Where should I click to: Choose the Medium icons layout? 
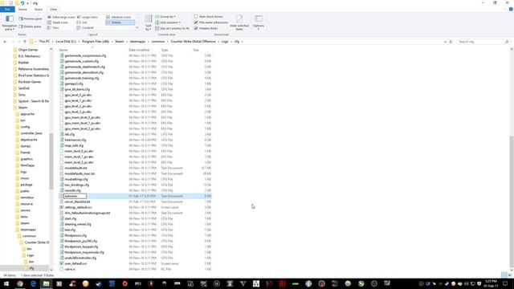(119, 17)
